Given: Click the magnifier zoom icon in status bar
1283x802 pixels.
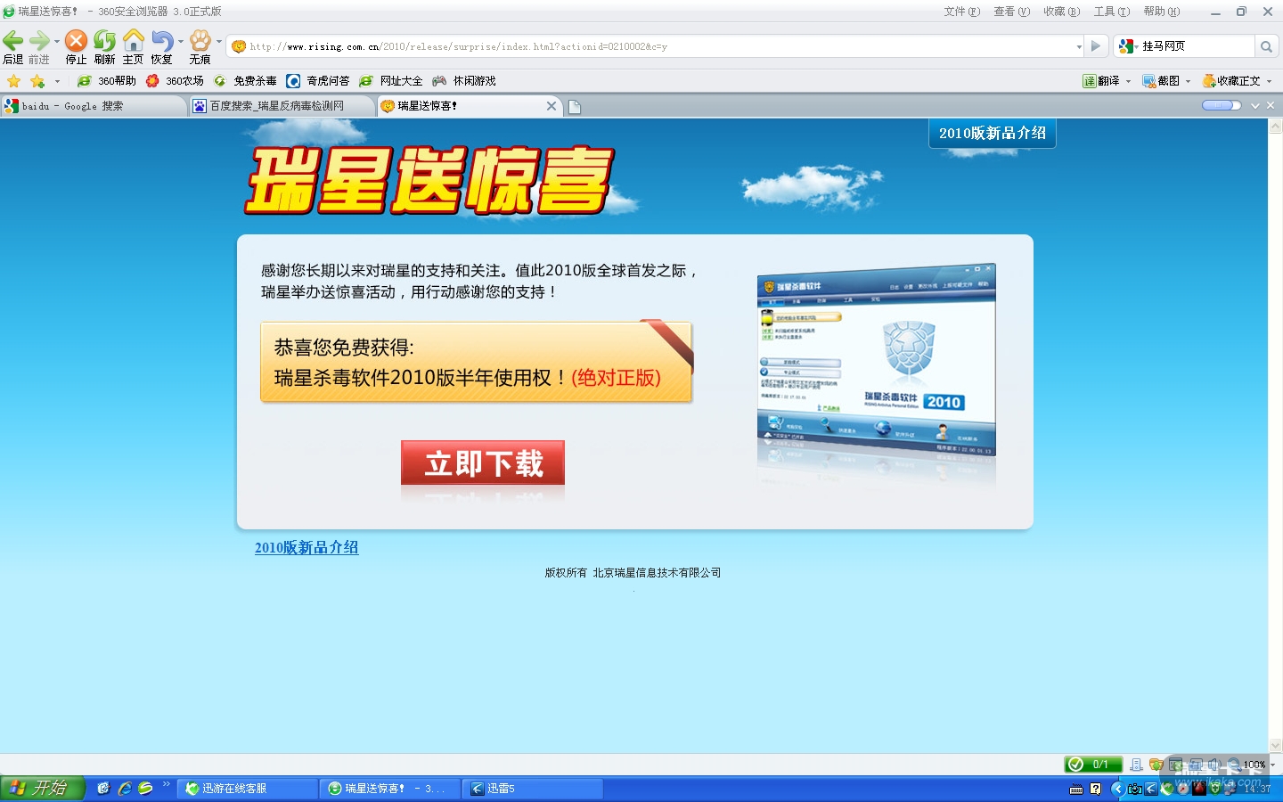Looking at the screenshot, I should 1233,765.
